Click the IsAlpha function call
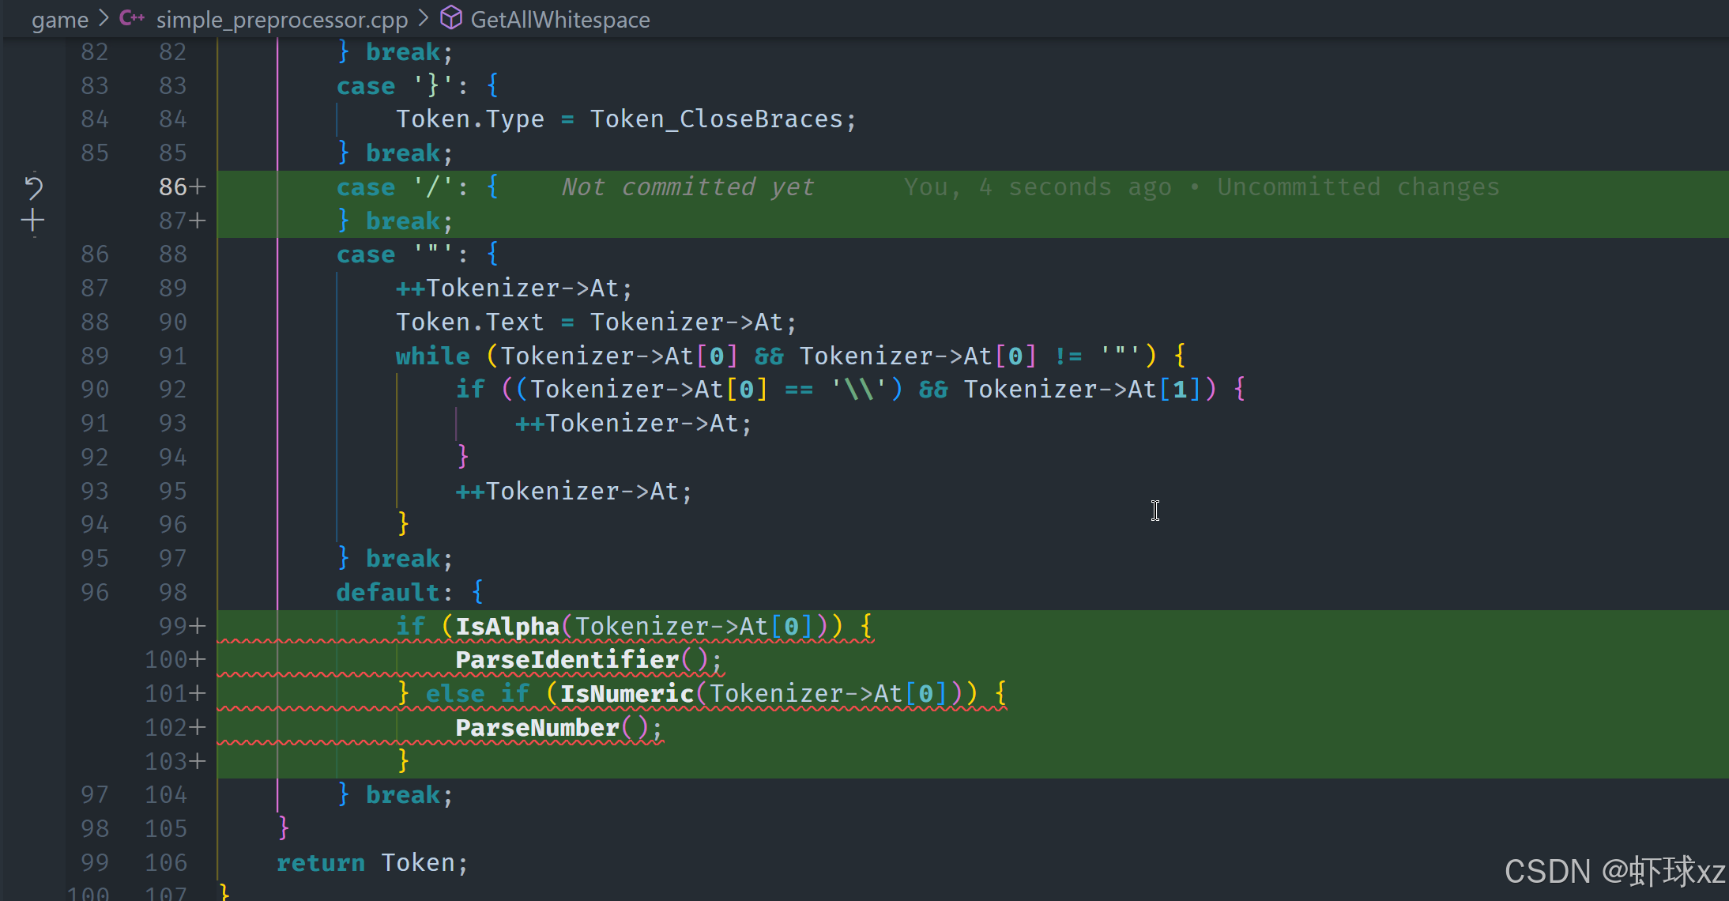 pyautogui.click(x=507, y=627)
